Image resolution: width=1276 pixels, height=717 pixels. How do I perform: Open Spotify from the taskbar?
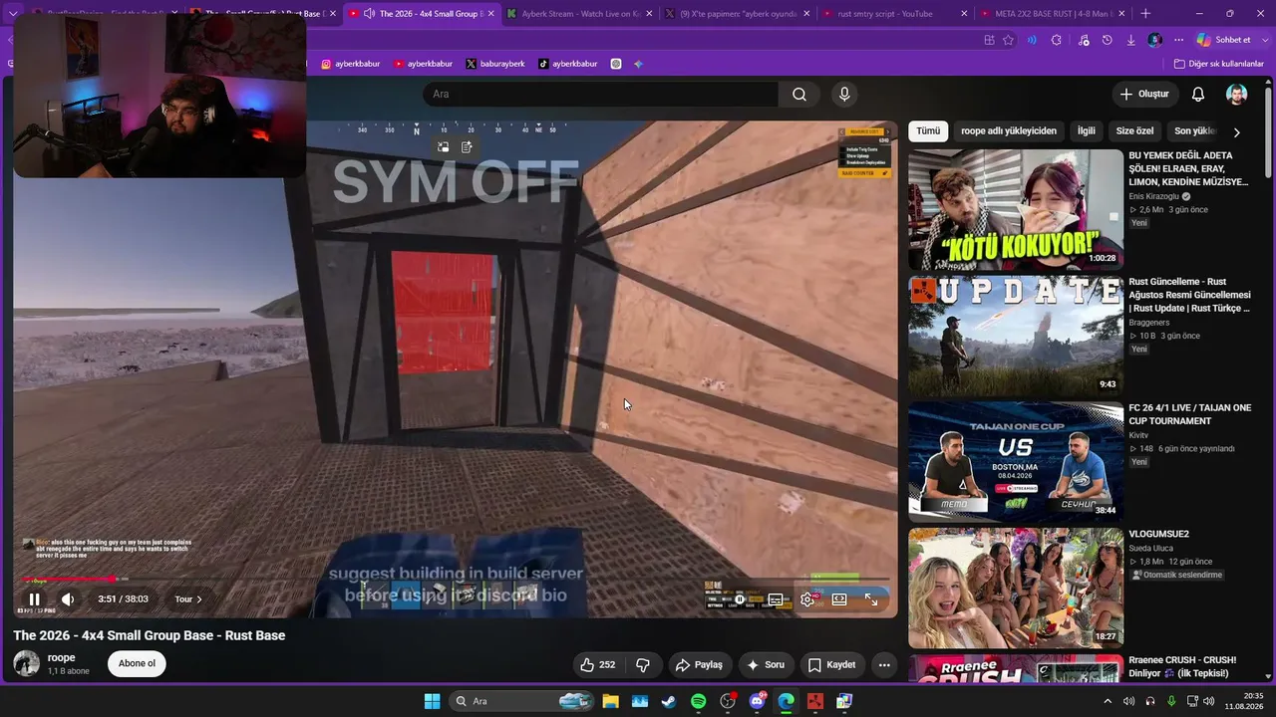pos(699,701)
